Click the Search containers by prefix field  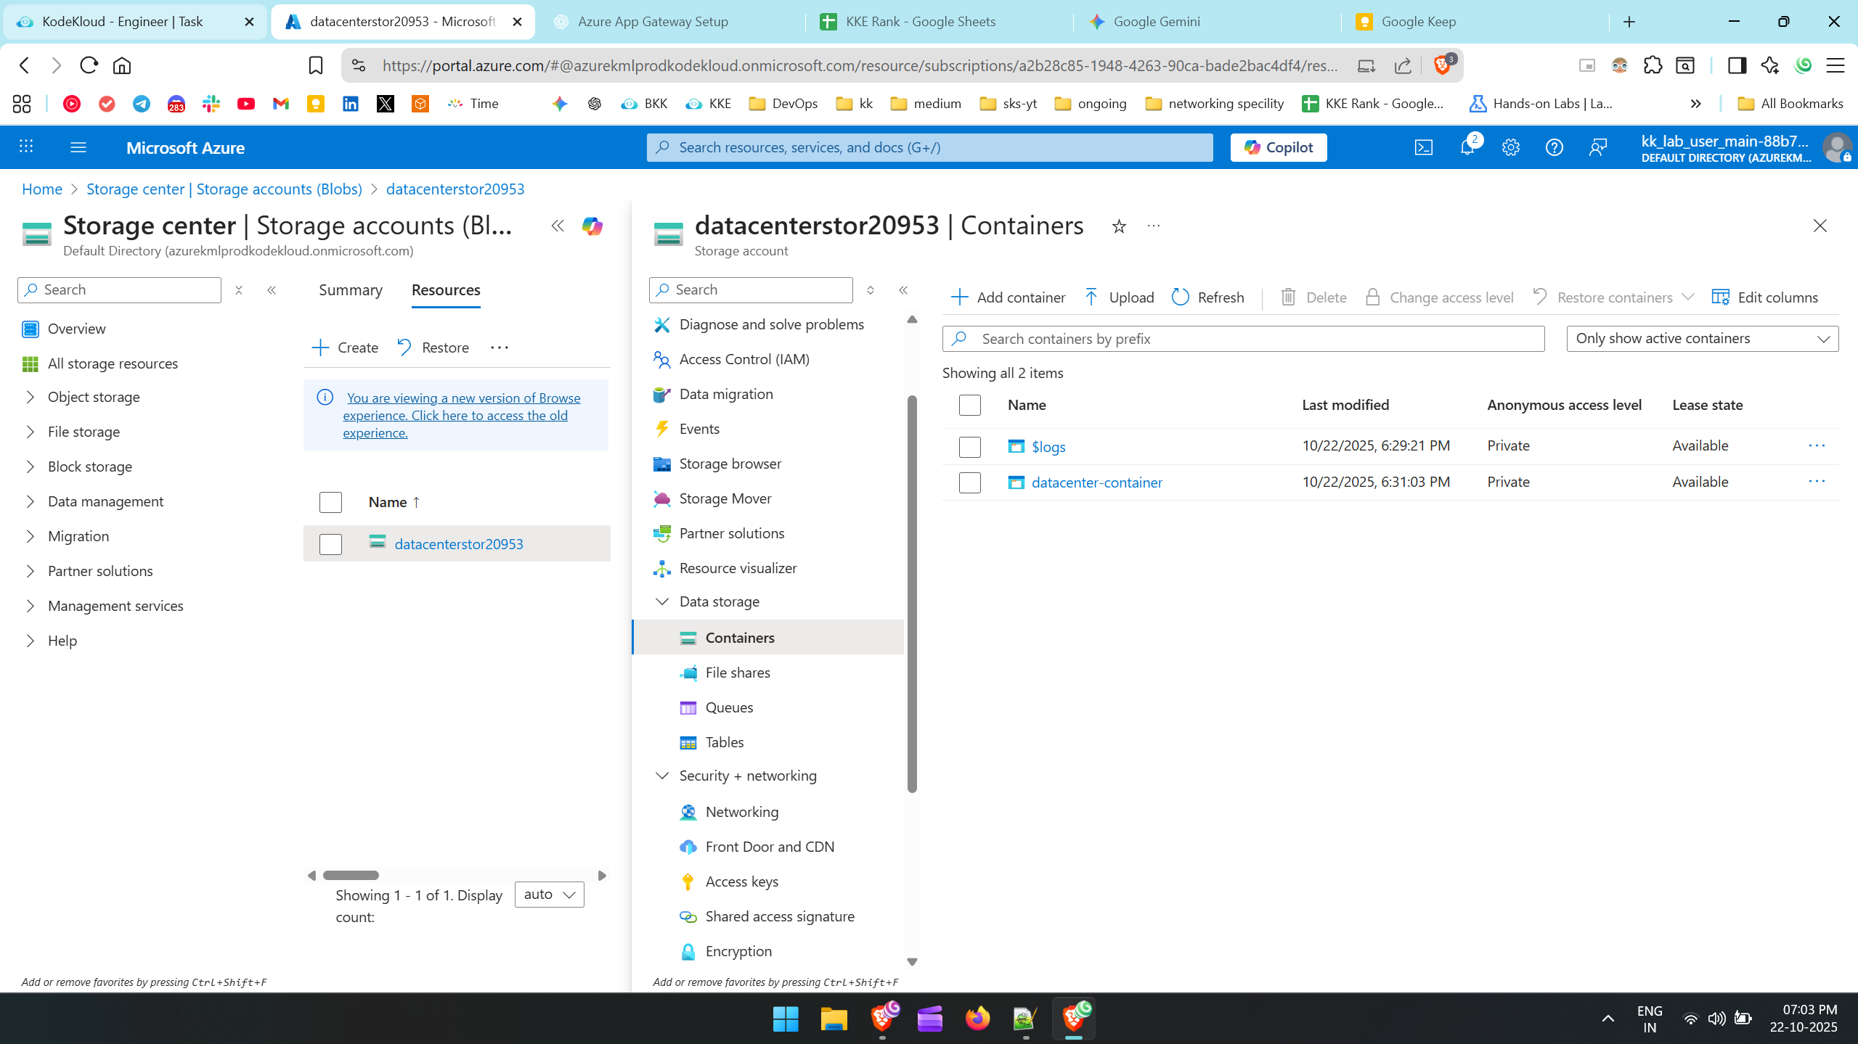[1243, 339]
